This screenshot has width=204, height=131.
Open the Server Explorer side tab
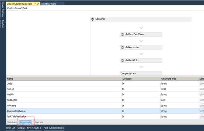click(x=3, y=9)
